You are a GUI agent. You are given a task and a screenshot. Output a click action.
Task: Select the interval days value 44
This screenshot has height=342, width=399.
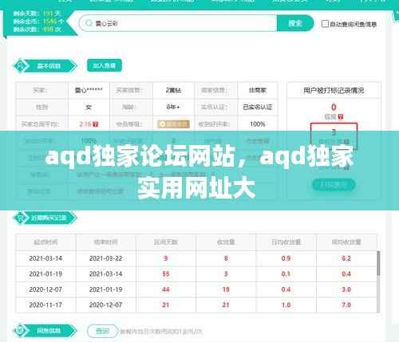[166, 289]
